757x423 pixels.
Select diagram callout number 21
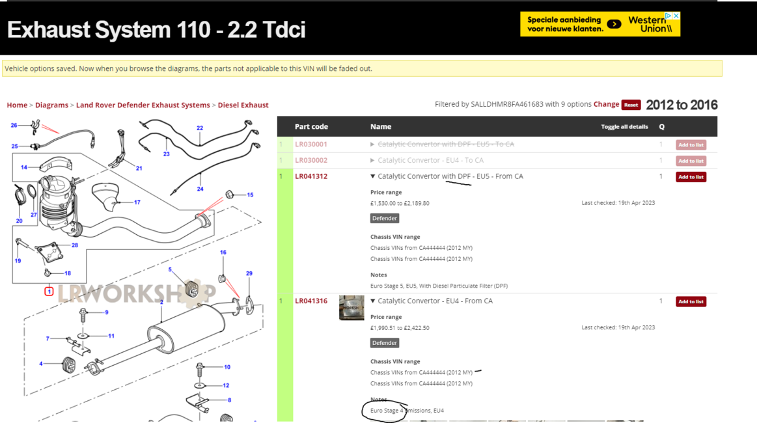(139, 169)
